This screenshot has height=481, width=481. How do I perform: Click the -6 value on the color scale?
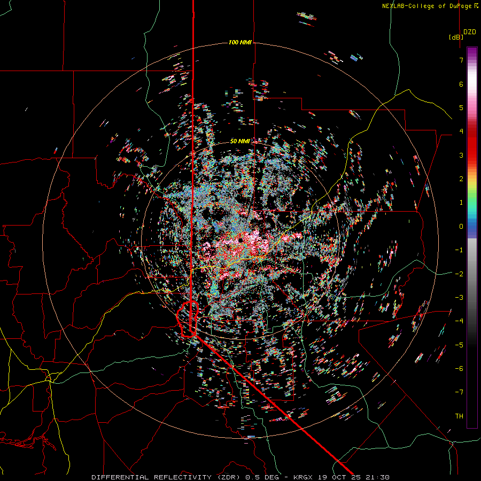[459, 369]
